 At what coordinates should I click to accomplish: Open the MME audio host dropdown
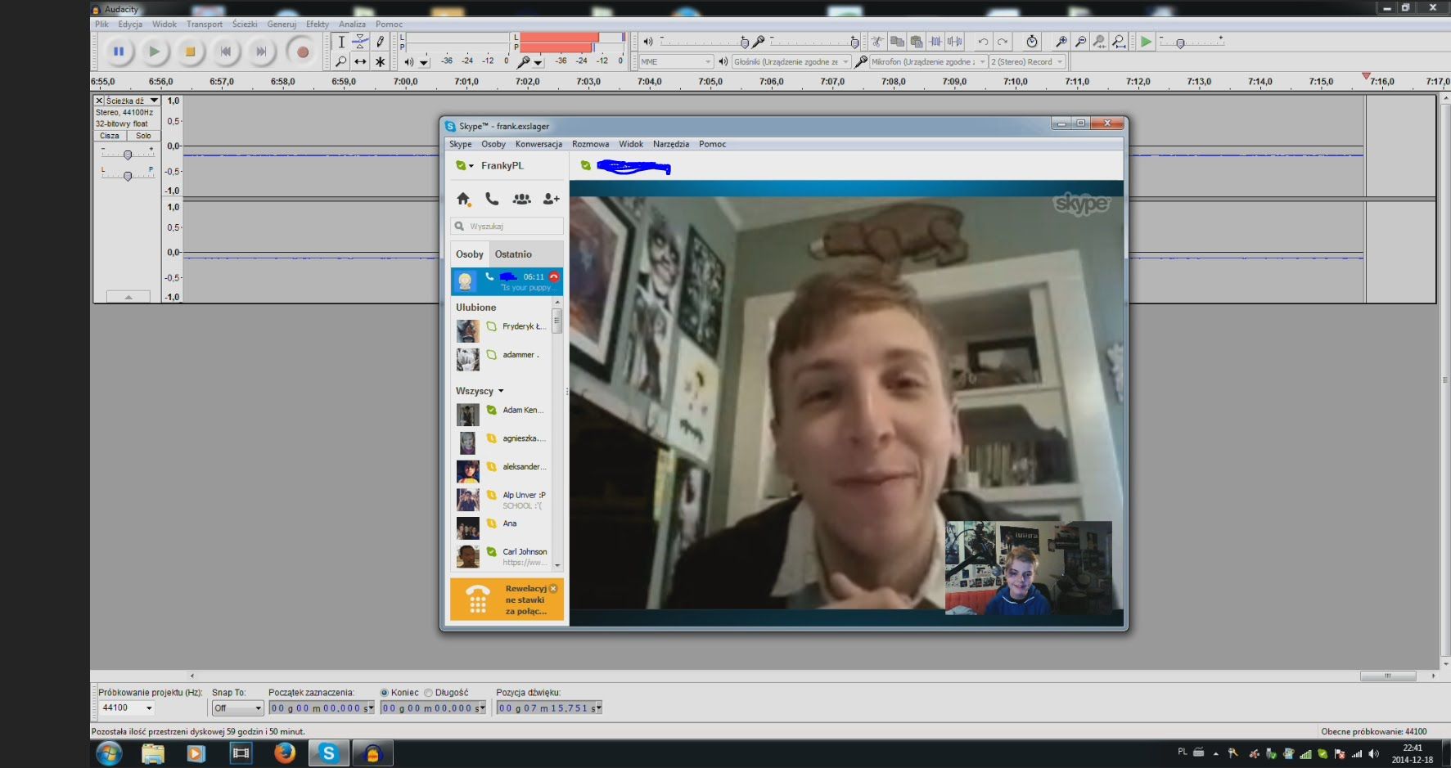(676, 62)
